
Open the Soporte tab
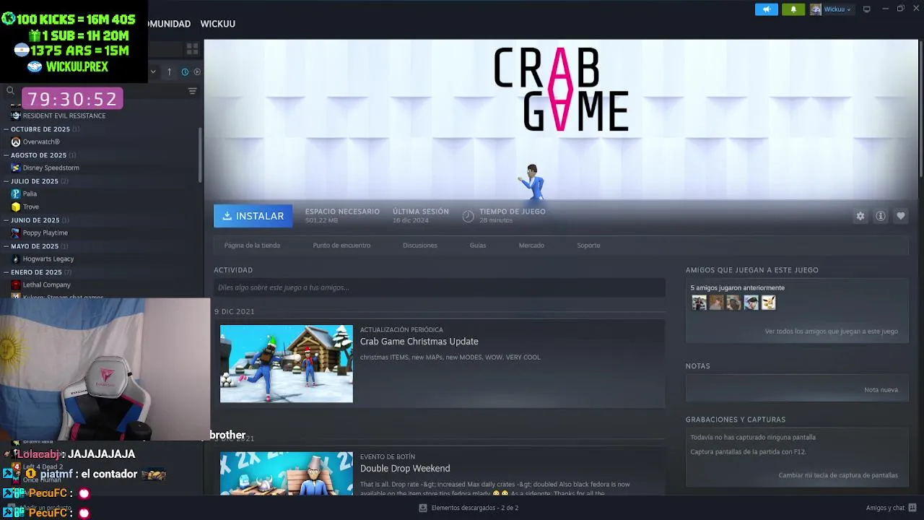coord(588,246)
